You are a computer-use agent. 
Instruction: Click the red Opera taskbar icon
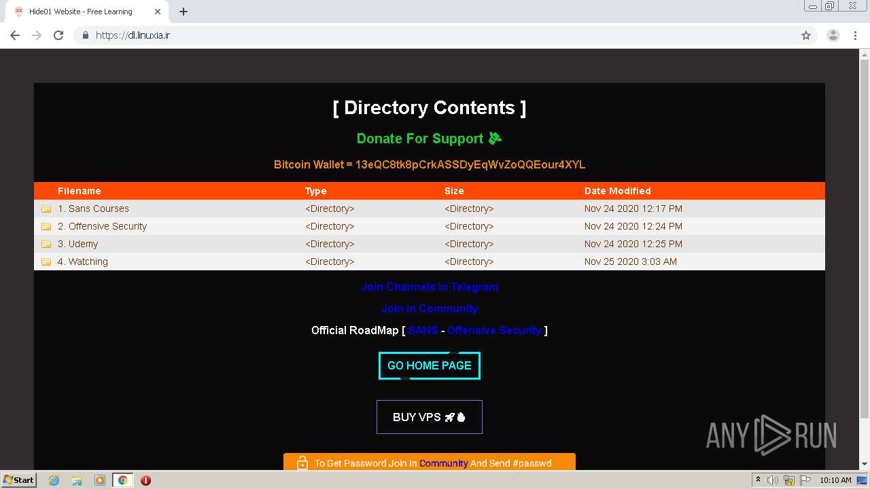click(145, 480)
